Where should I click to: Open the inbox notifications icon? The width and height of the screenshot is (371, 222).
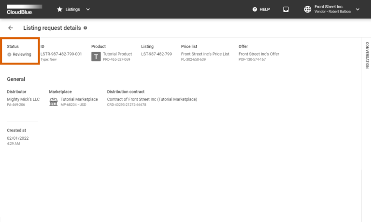point(286,9)
